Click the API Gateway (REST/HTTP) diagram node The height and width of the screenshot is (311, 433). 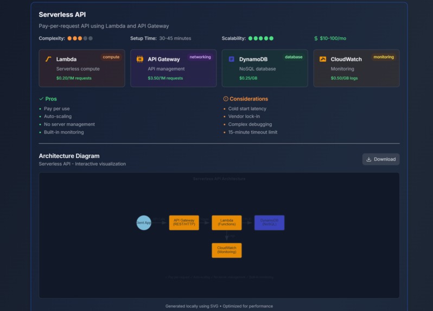(x=184, y=223)
